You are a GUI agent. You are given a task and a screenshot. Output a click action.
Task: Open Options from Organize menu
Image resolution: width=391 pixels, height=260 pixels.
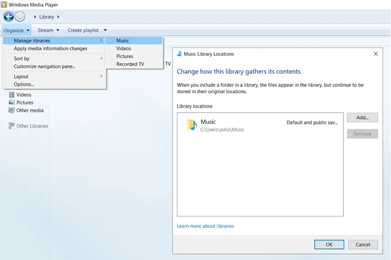54,84
